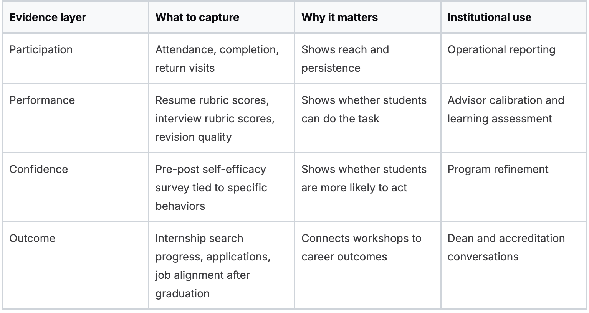Image resolution: width=589 pixels, height=313 pixels.
Task: Select the 'Attendance, completion, return visits' cell
Action: tap(217, 59)
